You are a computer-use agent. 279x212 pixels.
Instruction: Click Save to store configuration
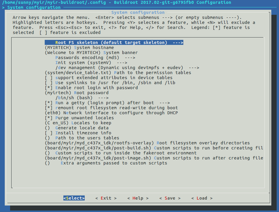170,198
